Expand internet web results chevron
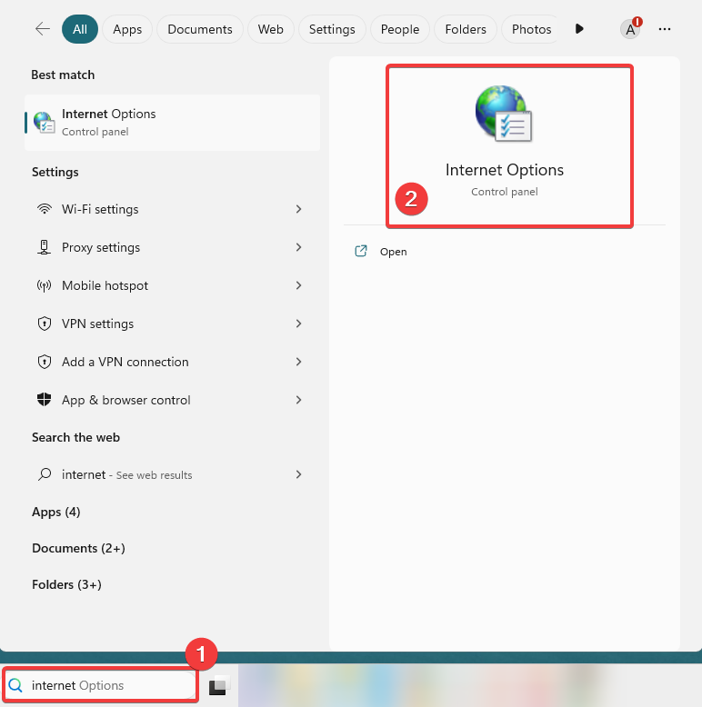The image size is (702, 707). (x=298, y=474)
